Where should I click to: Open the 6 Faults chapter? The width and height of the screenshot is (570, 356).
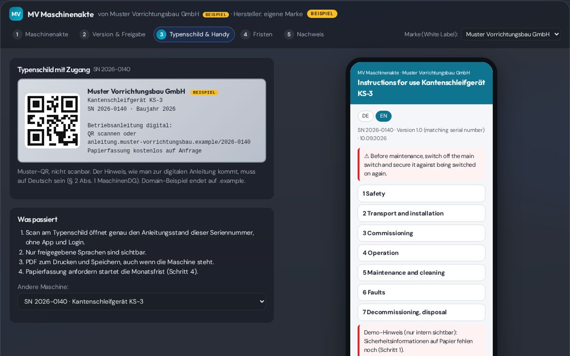tap(421, 292)
